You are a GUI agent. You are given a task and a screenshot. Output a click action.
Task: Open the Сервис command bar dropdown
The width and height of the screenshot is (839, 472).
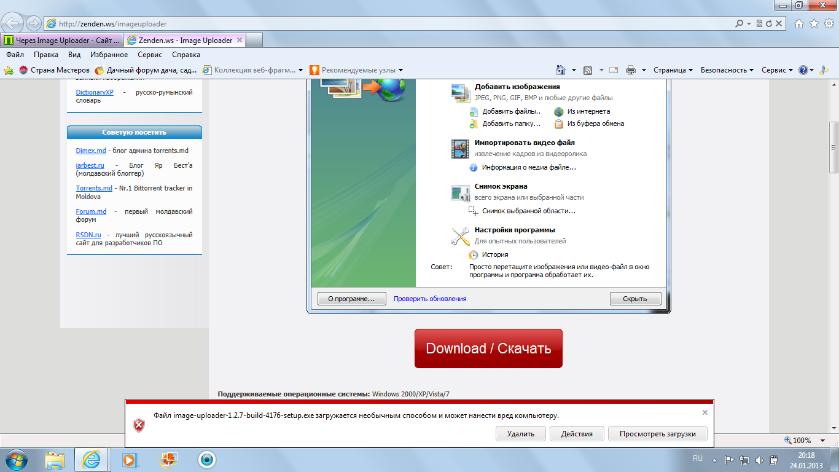(x=777, y=70)
